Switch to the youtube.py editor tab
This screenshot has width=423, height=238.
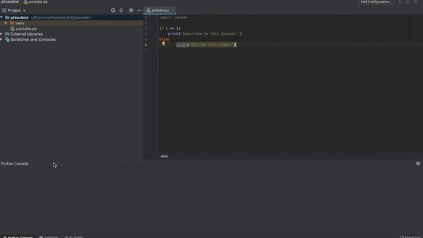point(160,11)
